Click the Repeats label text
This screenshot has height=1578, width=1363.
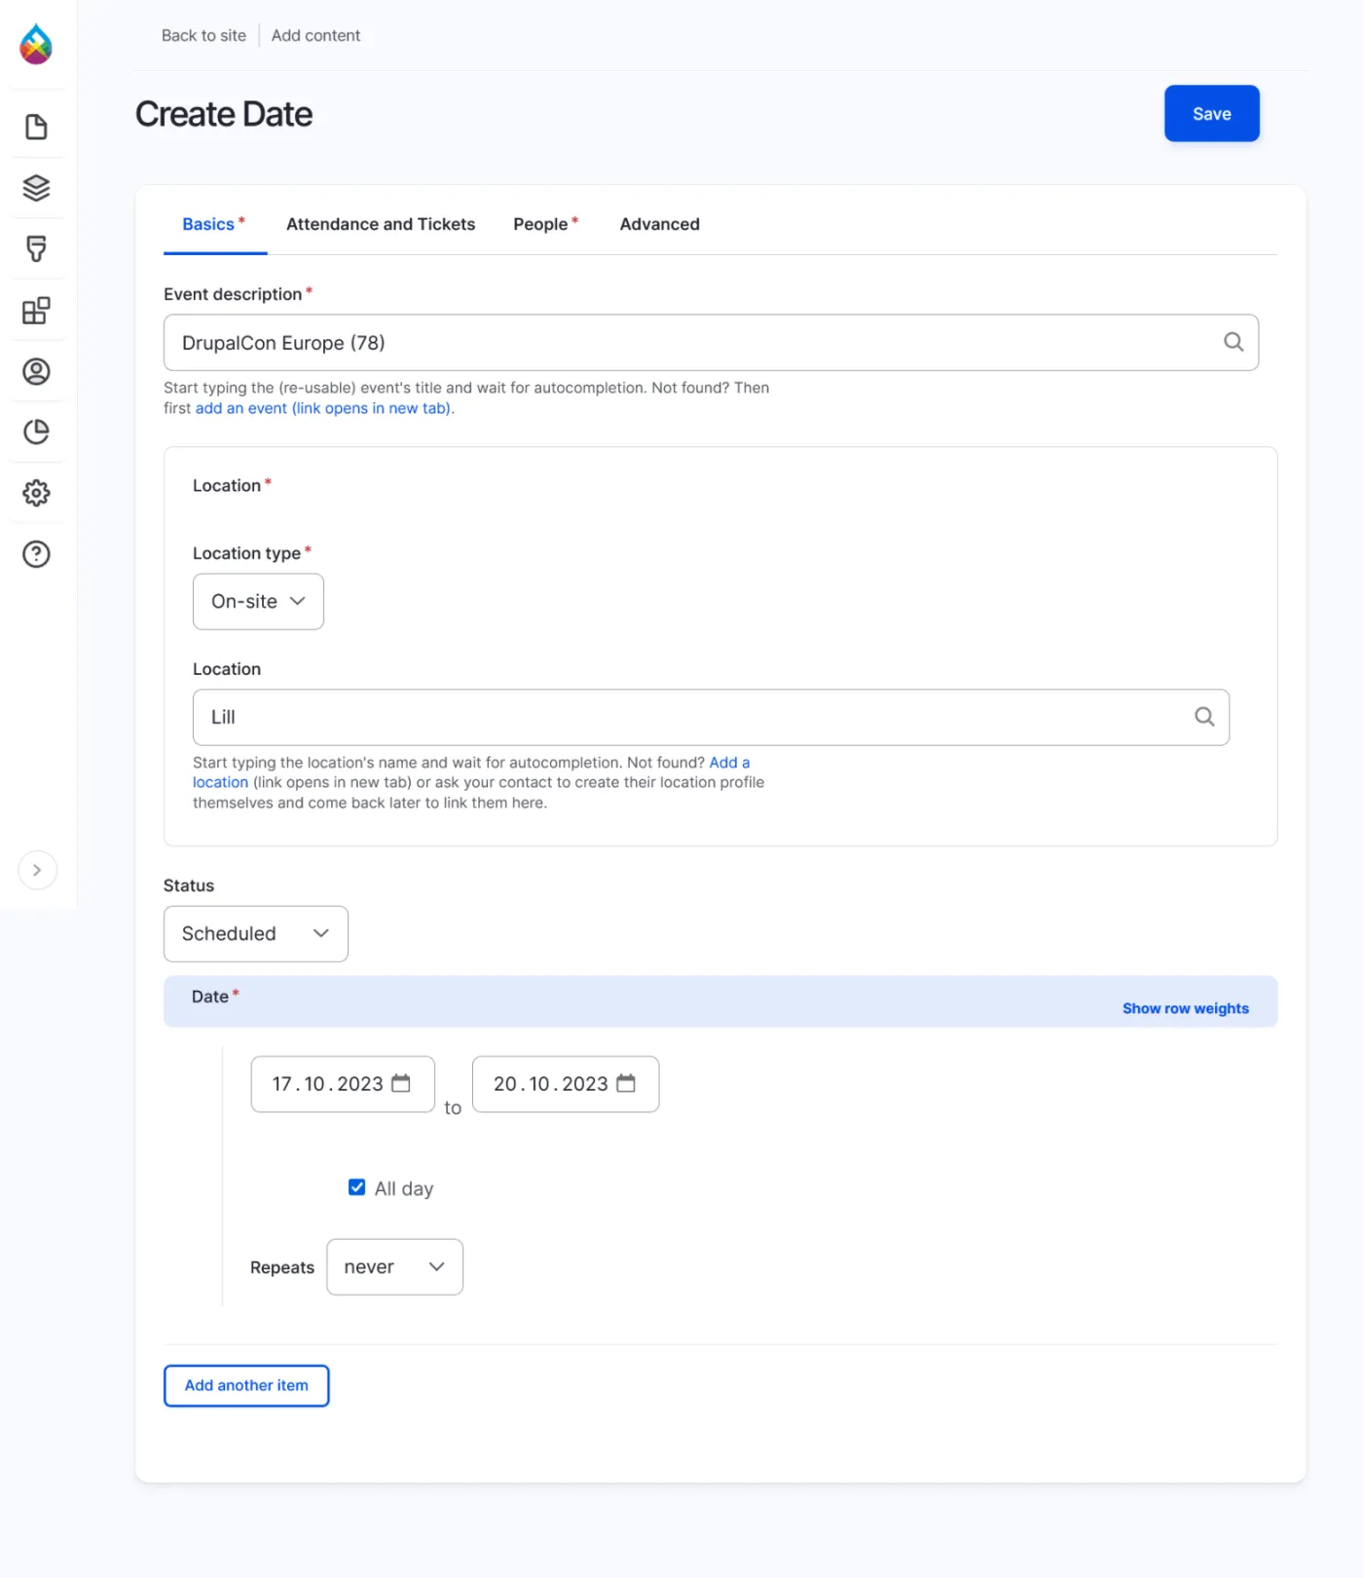(282, 1267)
